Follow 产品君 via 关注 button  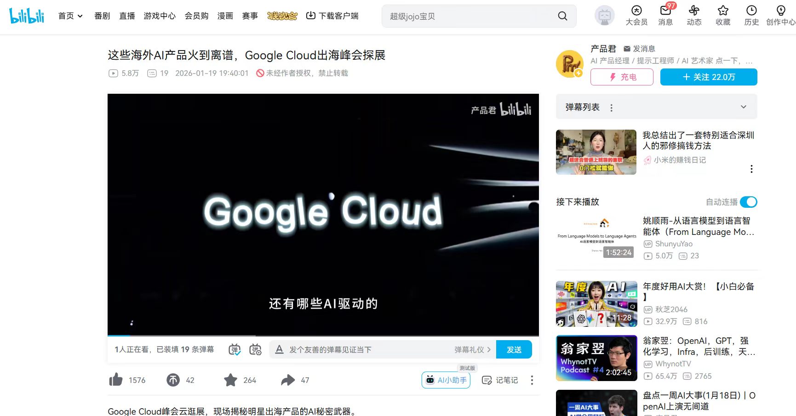pyautogui.click(x=708, y=77)
